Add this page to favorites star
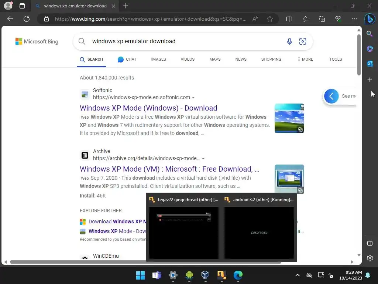Viewport: 378px width, 284px height. click(270, 19)
